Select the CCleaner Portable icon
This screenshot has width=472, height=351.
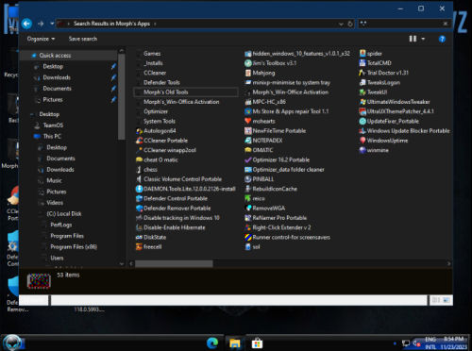tap(139, 141)
